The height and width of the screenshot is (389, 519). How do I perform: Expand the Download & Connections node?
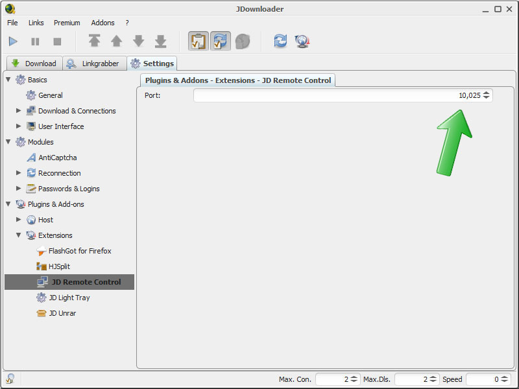(19, 111)
